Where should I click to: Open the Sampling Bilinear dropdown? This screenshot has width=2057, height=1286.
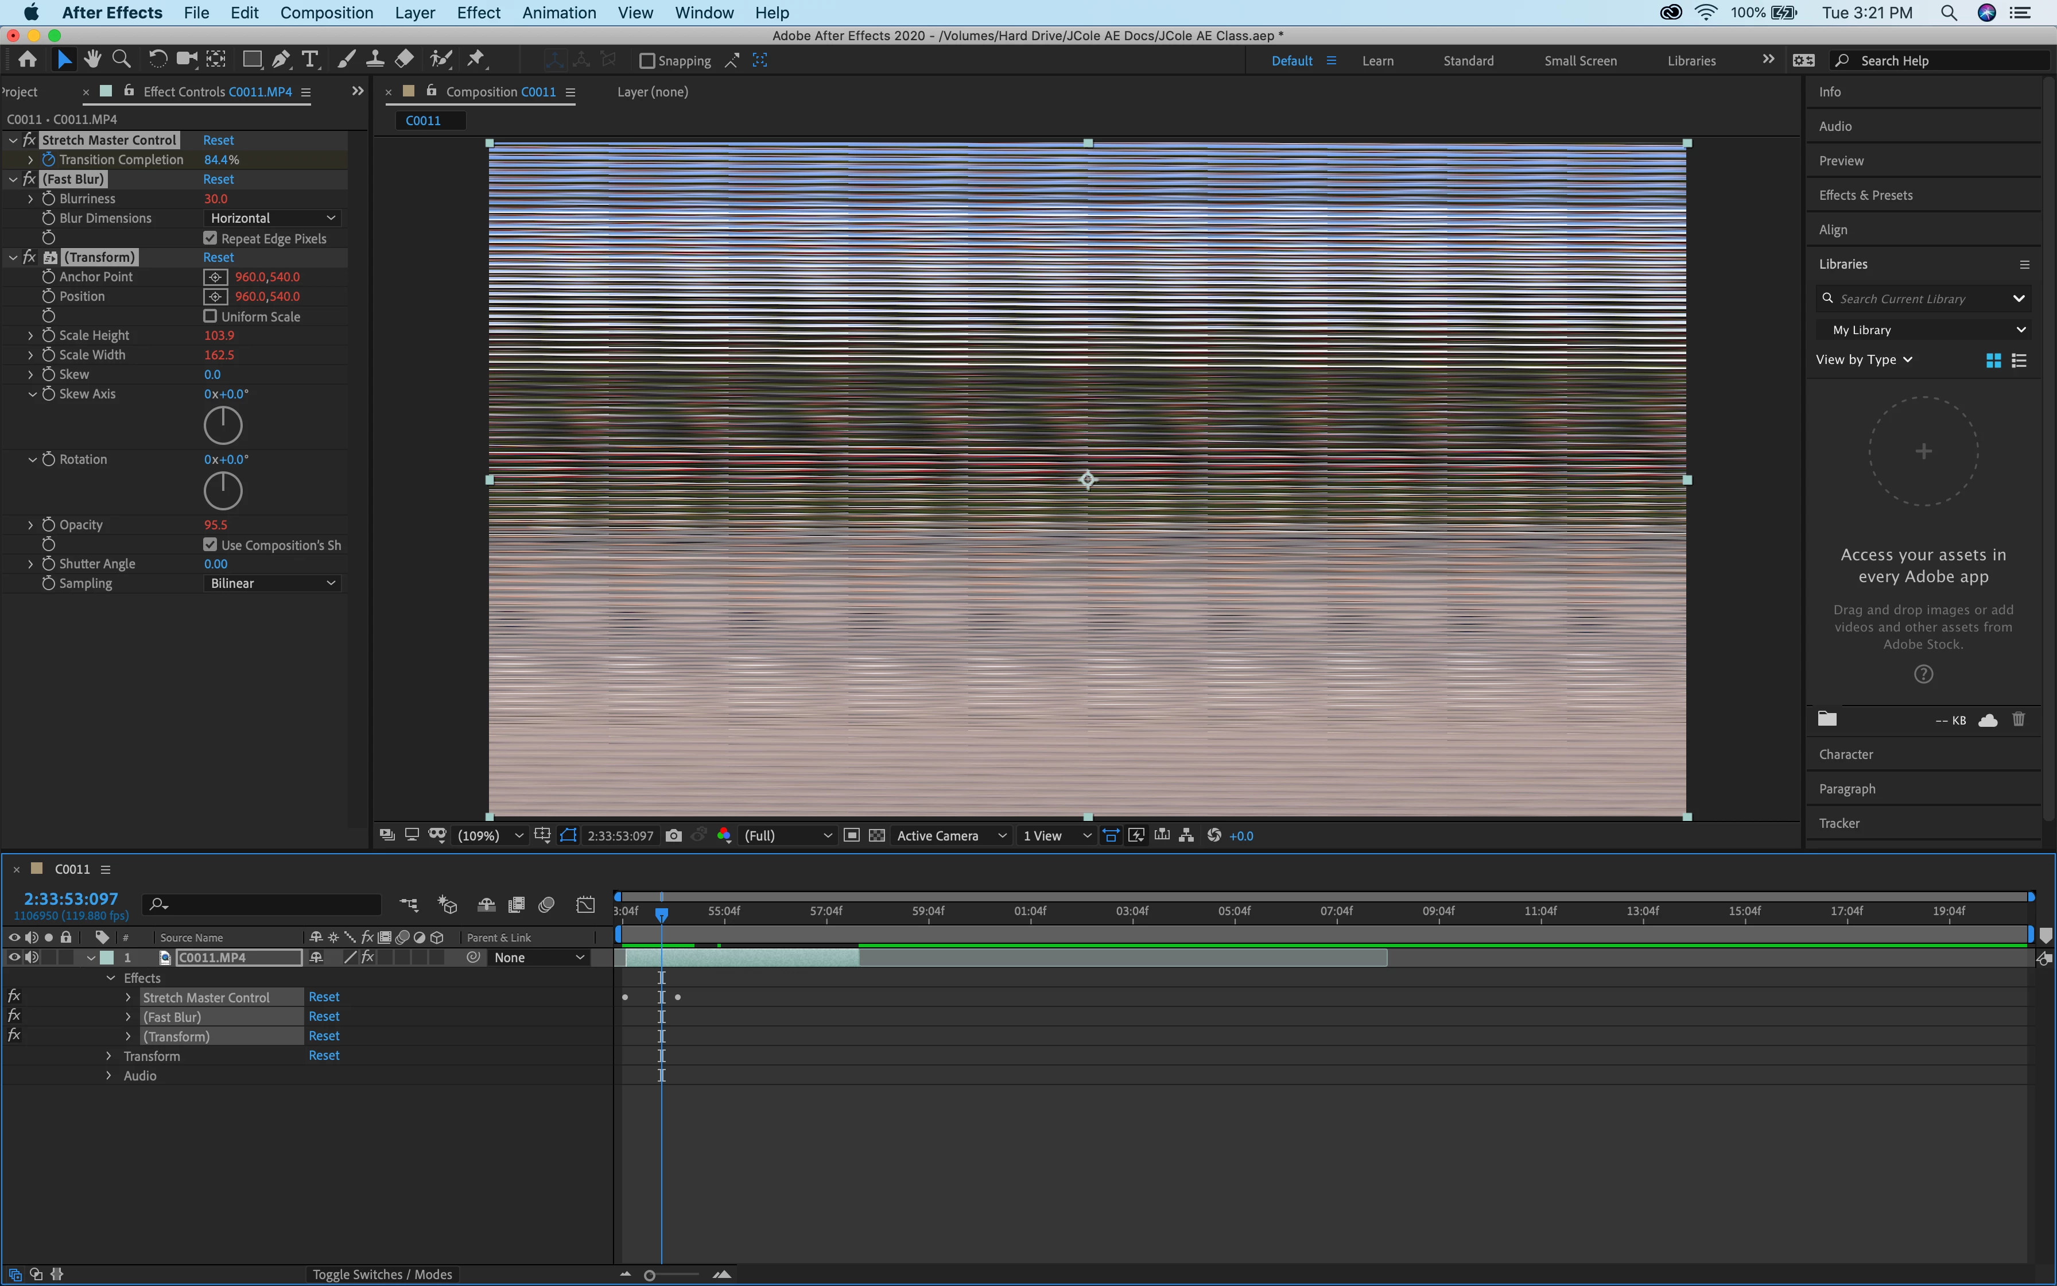tap(272, 583)
